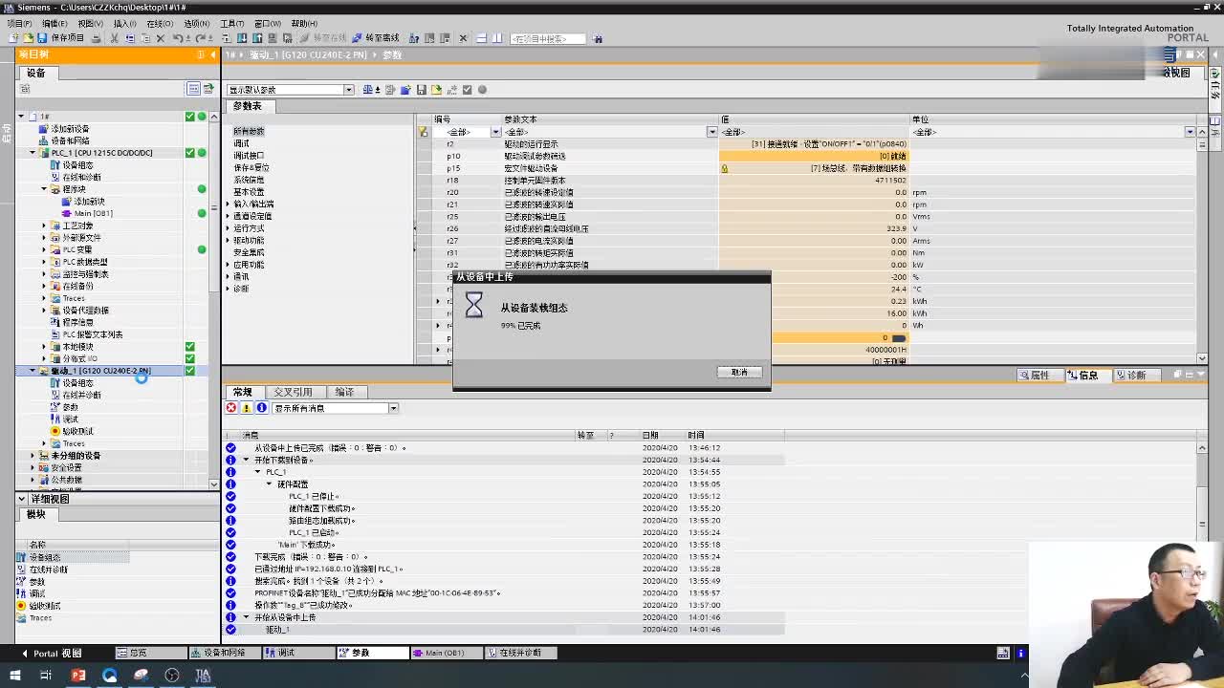The height and width of the screenshot is (688, 1224).
Task: Open the 工具(T) menu
Action: [x=231, y=23]
